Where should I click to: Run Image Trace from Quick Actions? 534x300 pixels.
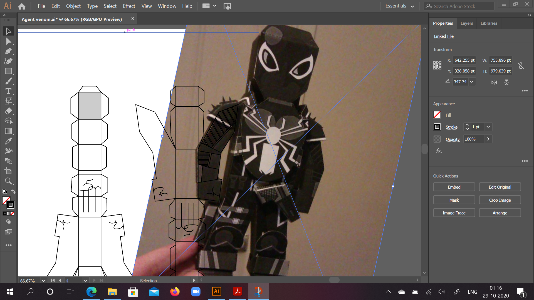coord(454,212)
